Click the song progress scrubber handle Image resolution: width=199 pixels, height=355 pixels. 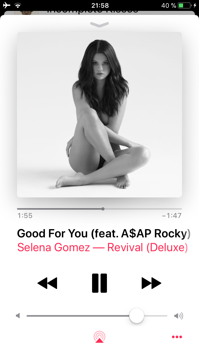[x=103, y=209]
